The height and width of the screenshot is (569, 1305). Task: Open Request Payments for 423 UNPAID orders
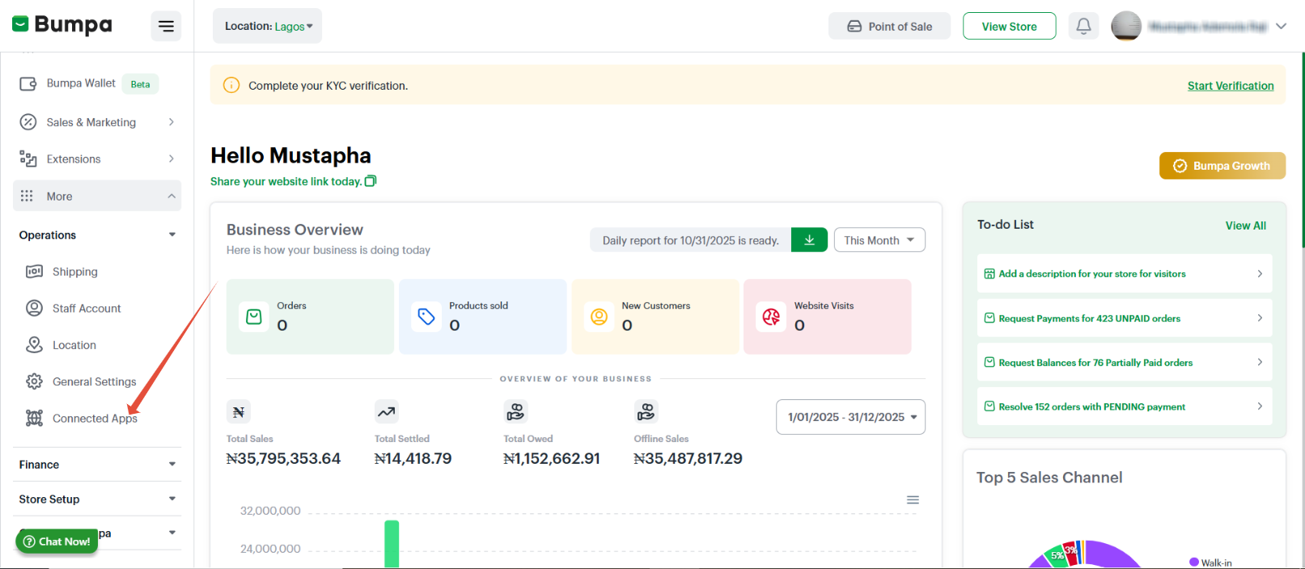click(1125, 318)
